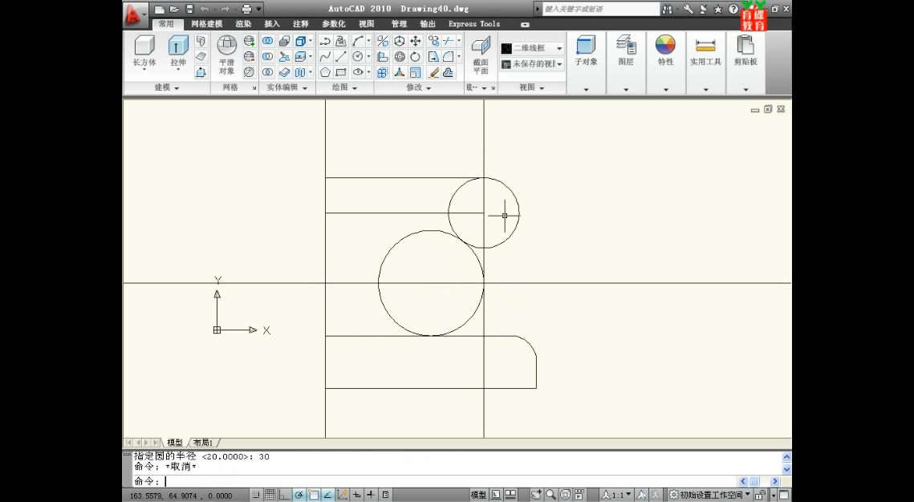Screen dimensions: 914x502
Task: Click the AutoCAD application menu logo
Action: 134,14
